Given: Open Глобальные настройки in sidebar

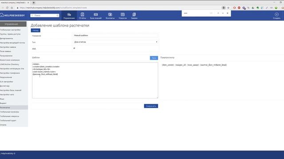Looking at the screenshot, I should (x=10, y=30).
